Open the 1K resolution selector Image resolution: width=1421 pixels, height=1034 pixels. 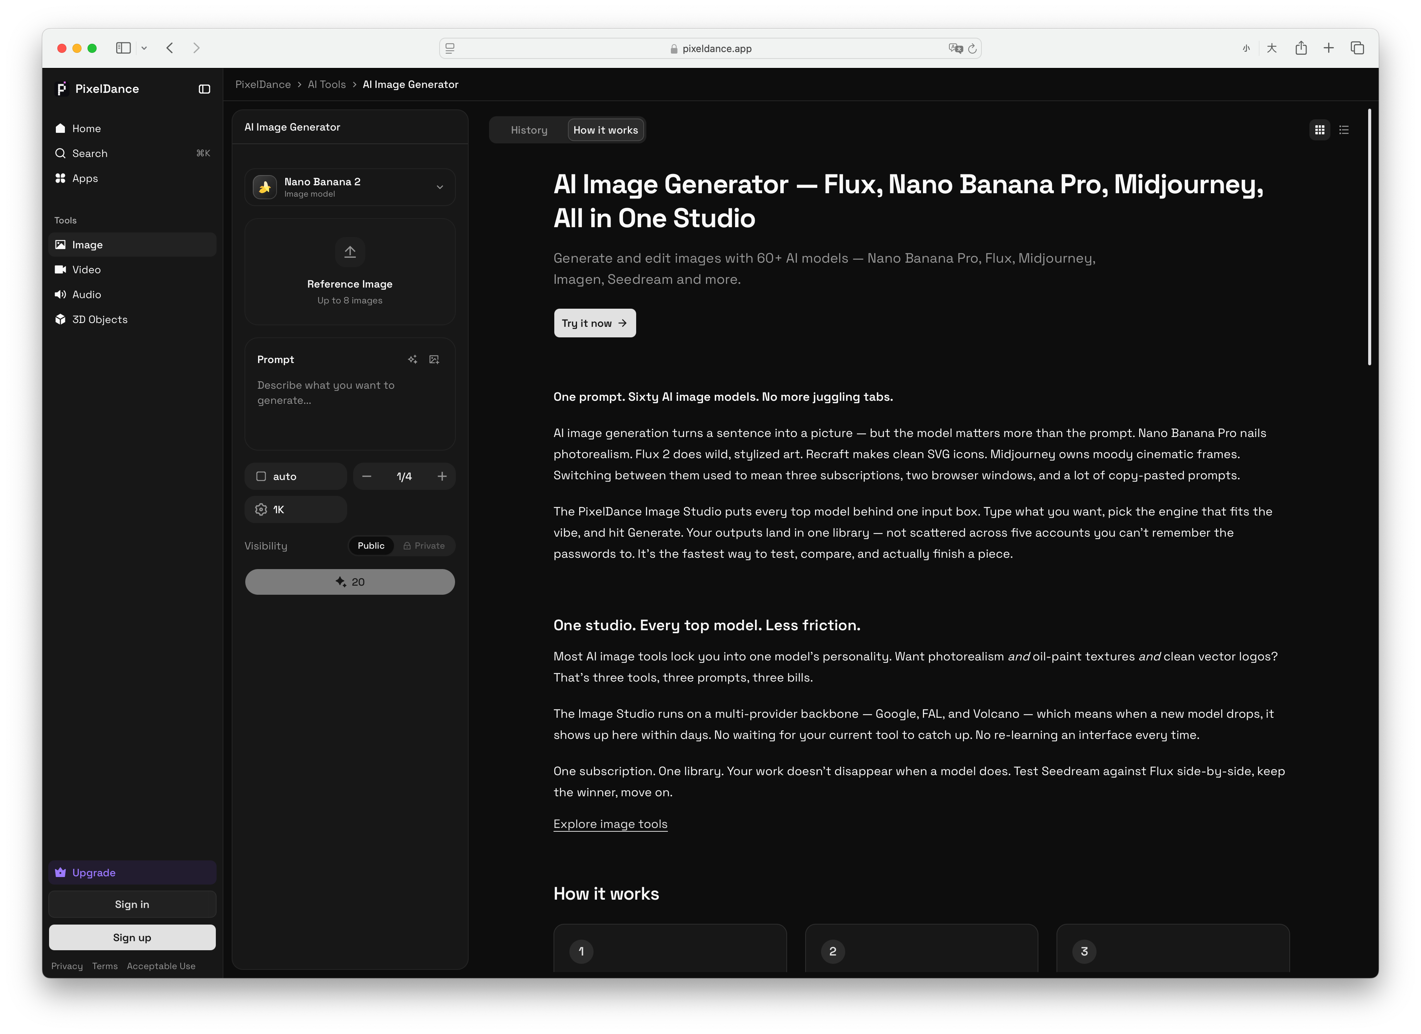point(296,509)
